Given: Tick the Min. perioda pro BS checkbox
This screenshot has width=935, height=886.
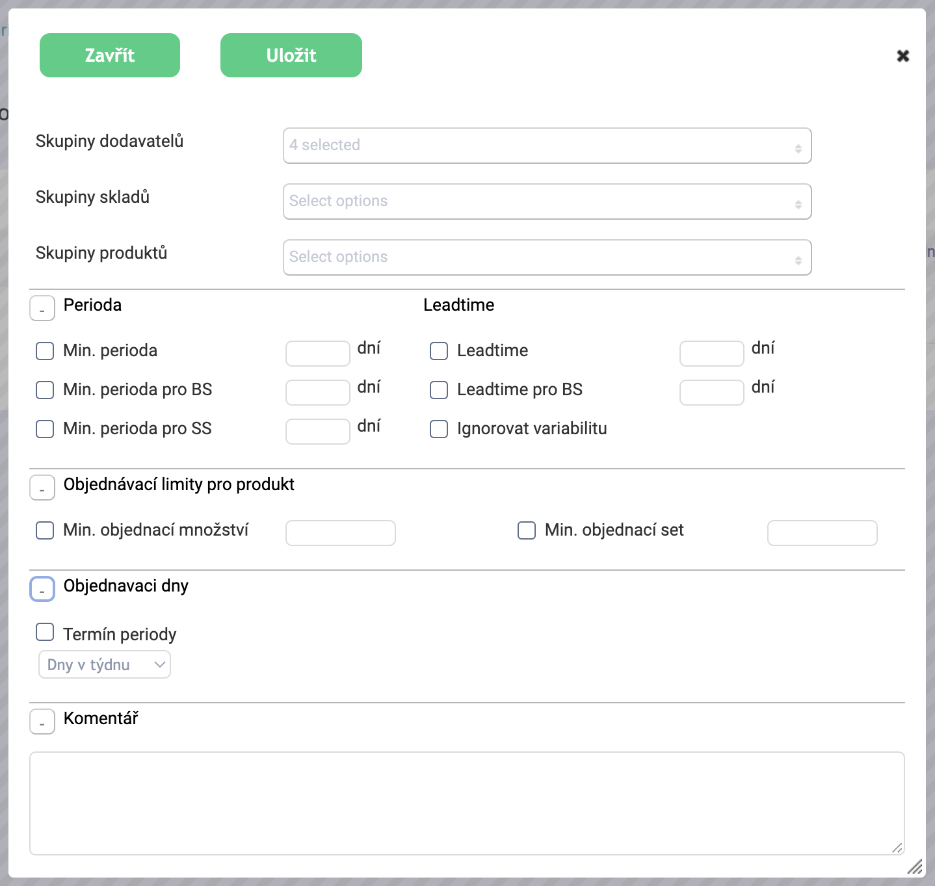Looking at the screenshot, I should [x=45, y=390].
